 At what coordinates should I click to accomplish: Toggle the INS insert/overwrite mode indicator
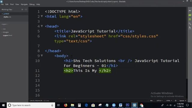coord(151,101)
